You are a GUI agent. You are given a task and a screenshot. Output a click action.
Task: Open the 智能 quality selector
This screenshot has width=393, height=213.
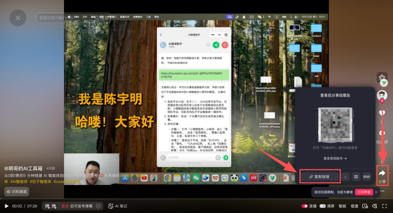click(x=342, y=206)
